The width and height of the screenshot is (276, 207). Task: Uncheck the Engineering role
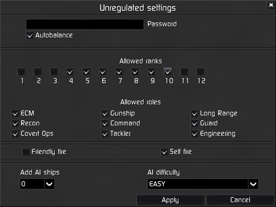pos(194,134)
